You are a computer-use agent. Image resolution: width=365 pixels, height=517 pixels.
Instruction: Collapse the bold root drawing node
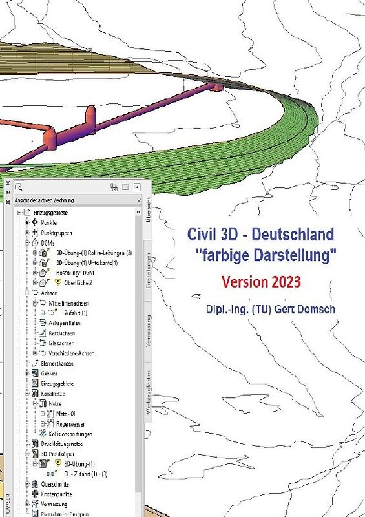(19, 213)
